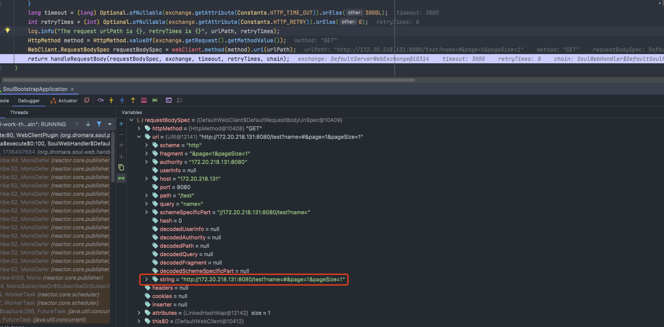Select the Threads panel tab
Image resolution: width=664 pixels, height=327 pixels.
[19, 112]
